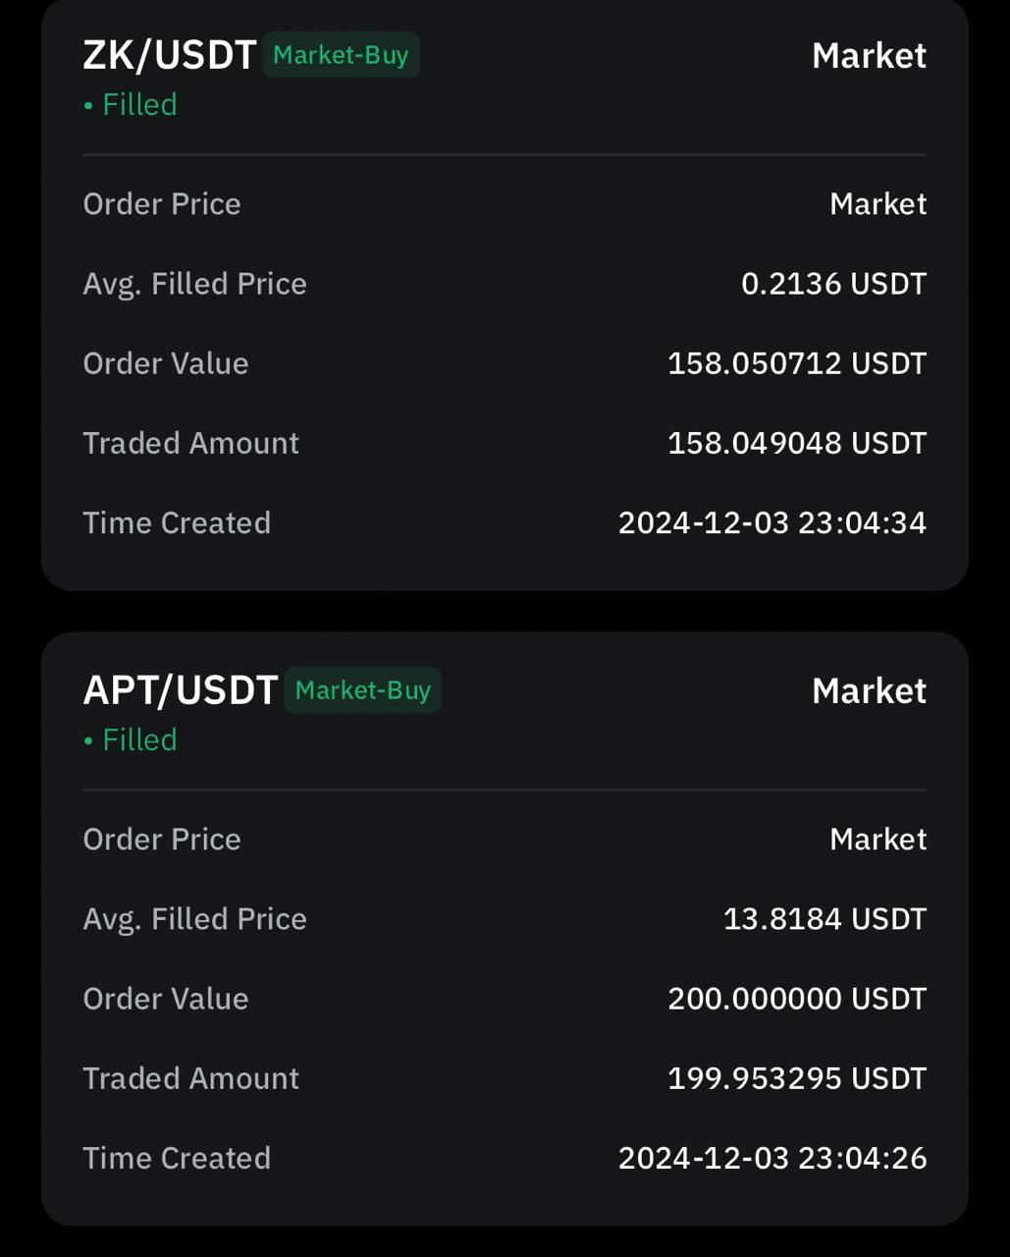This screenshot has height=1257, width=1010.
Task: Tap the Avg. Filled Price label in APT/USDT card
Action: pos(194,919)
